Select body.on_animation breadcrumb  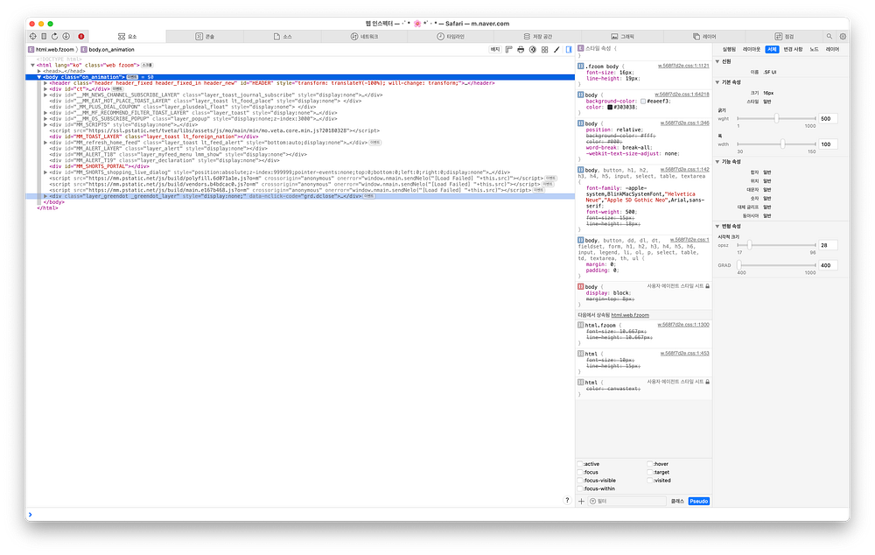108,50
